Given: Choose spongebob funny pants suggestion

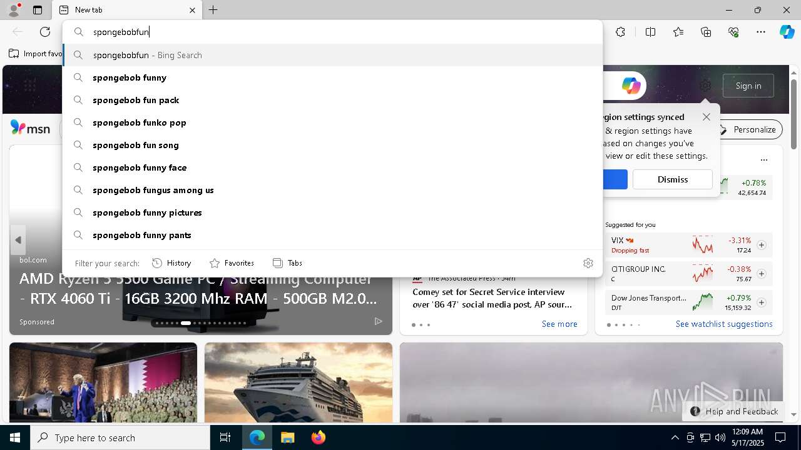Looking at the screenshot, I should pos(332,235).
